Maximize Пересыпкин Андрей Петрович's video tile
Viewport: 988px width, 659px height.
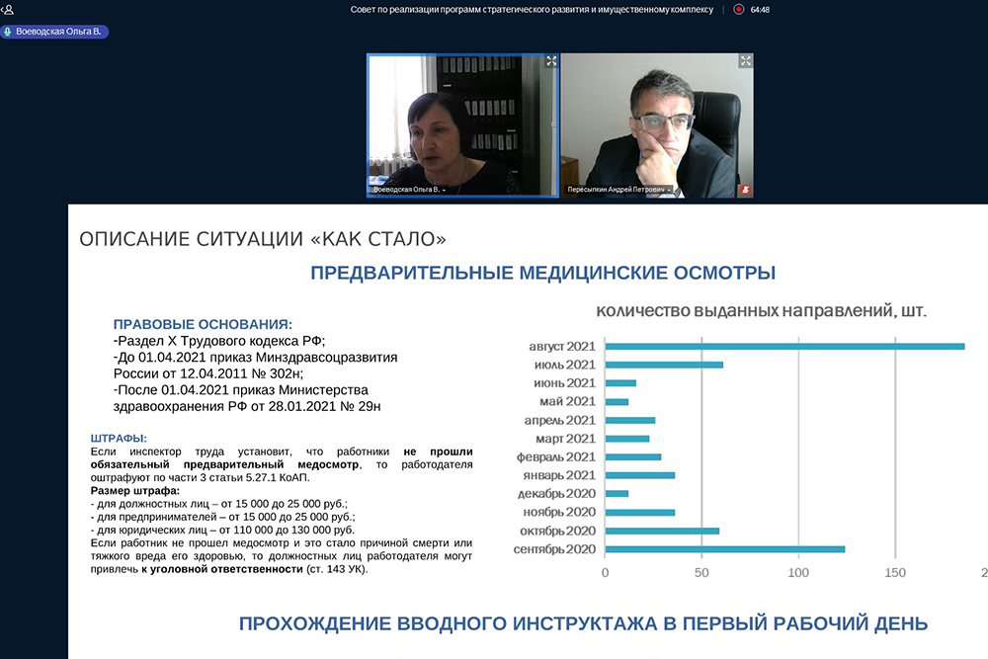tap(745, 61)
